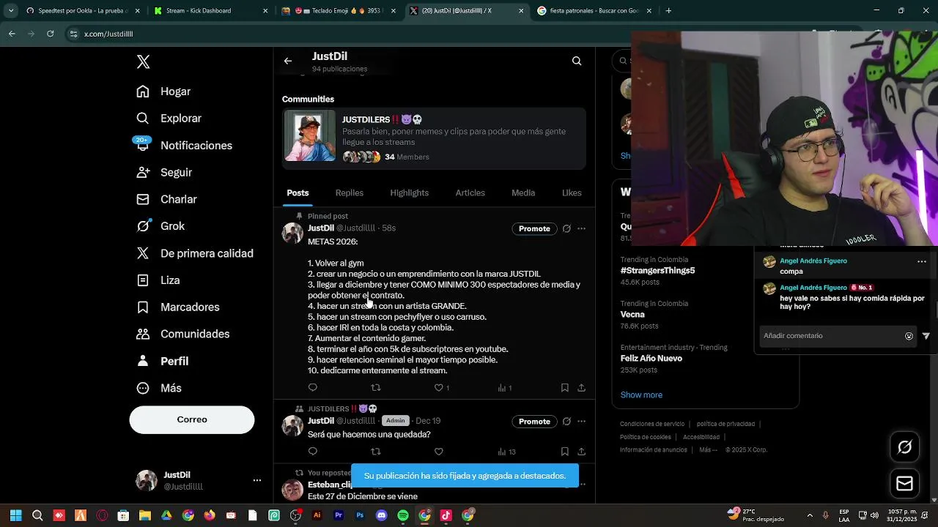Open the #StrangerThings5 trend

coord(657,271)
